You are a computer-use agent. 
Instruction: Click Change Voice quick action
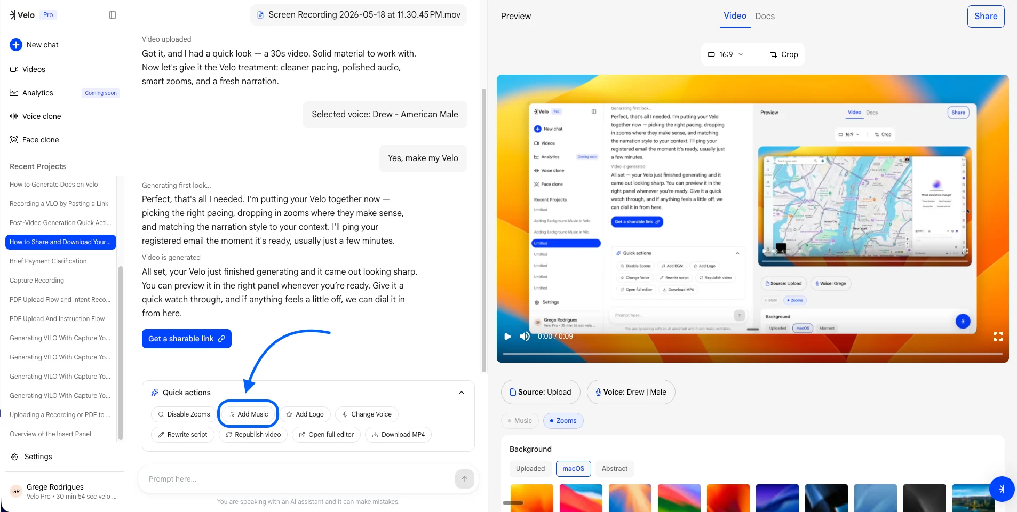pos(367,414)
